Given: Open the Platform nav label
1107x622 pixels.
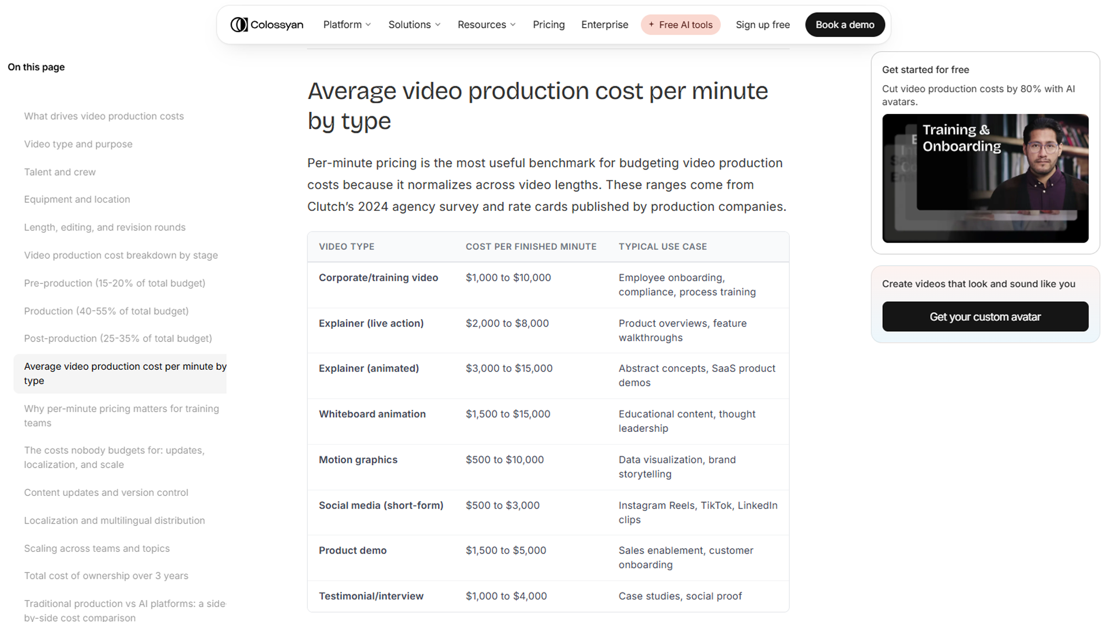Looking at the screenshot, I should [x=342, y=25].
